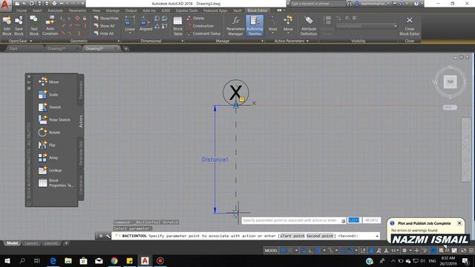Click Close Block Editor button
475x267 pixels.
(409, 26)
